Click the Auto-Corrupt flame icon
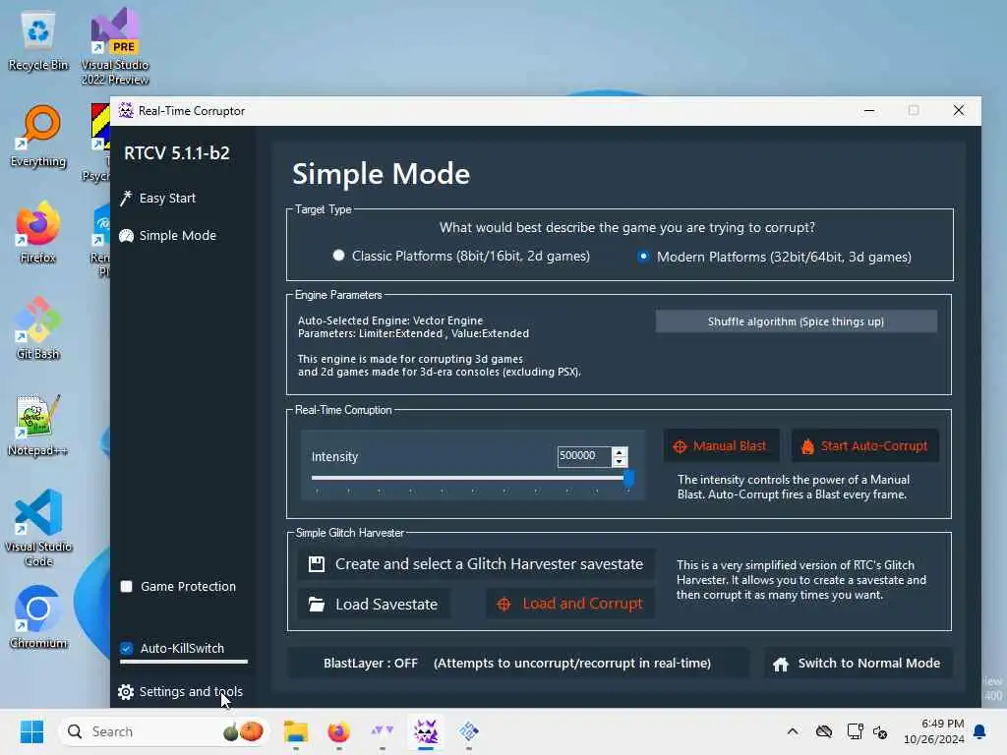 [x=807, y=446]
